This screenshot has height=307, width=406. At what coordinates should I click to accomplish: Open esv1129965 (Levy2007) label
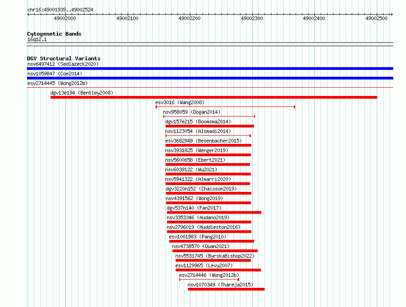(204, 265)
